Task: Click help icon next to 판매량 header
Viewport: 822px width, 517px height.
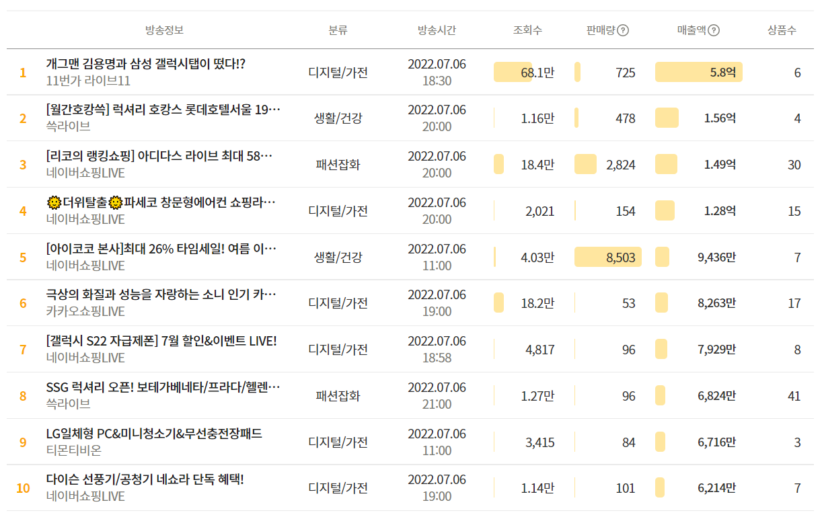Action: 623,30
